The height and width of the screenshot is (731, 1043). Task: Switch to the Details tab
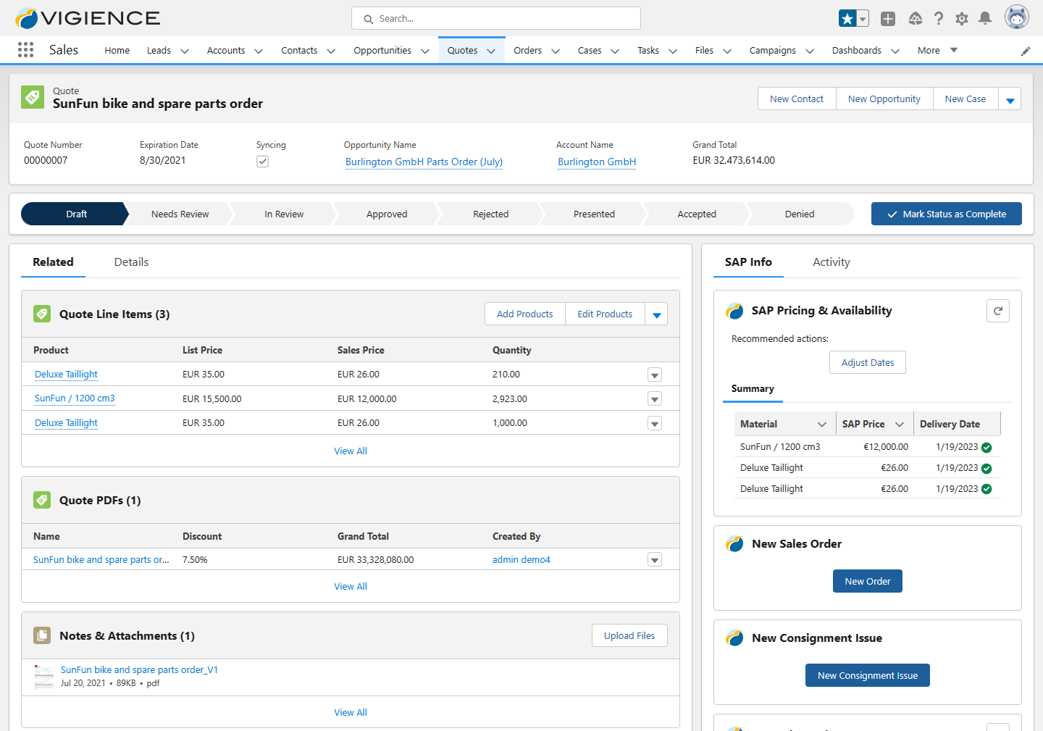[x=131, y=262]
